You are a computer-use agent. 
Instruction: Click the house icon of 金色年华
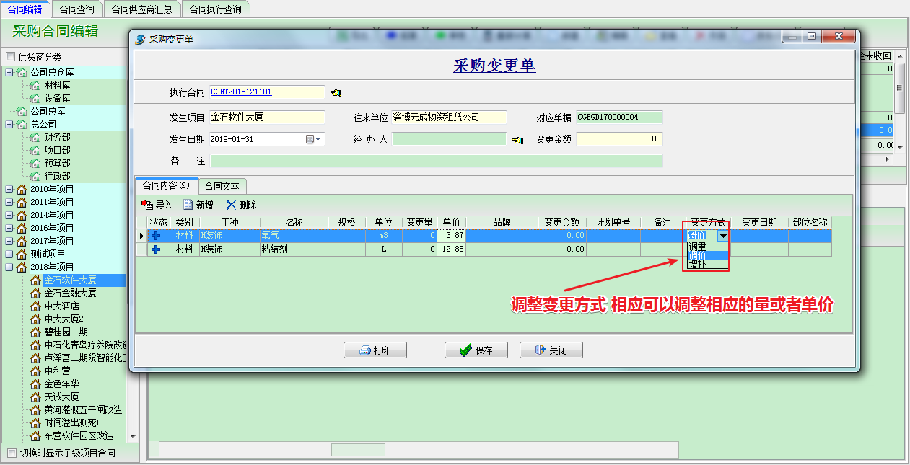point(35,384)
